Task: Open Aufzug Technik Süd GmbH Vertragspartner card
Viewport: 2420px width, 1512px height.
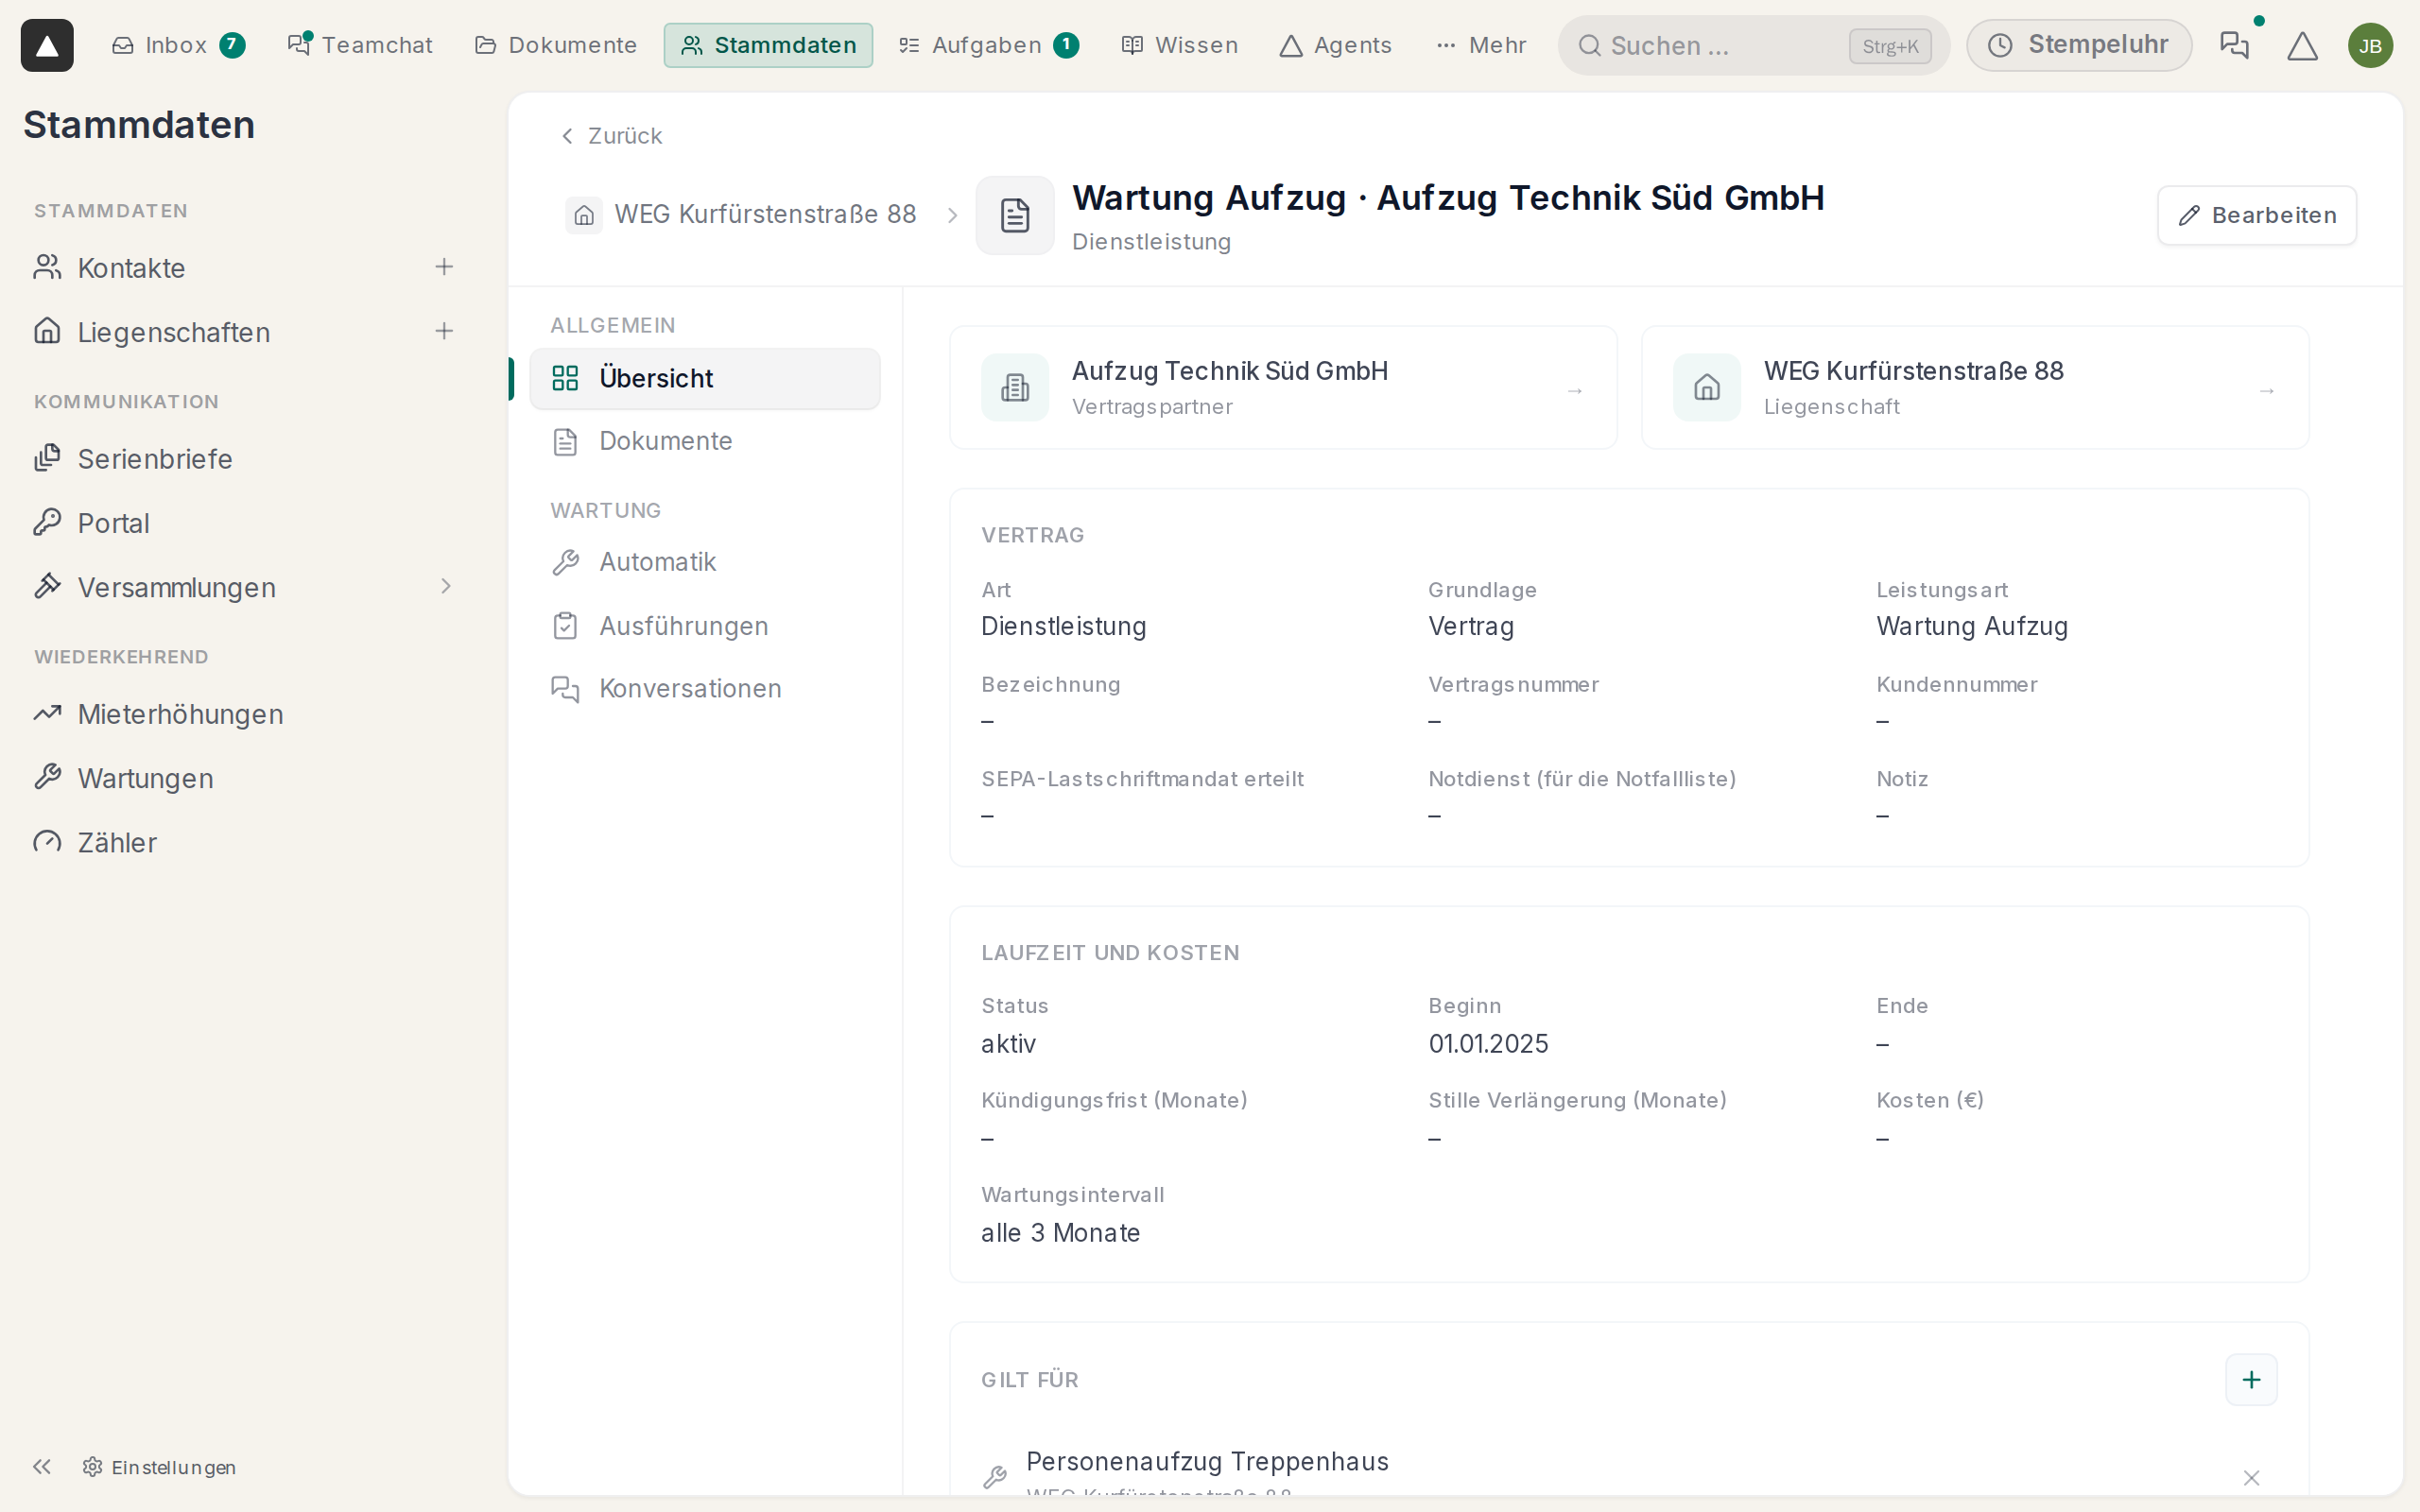Action: click(x=1283, y=387)
